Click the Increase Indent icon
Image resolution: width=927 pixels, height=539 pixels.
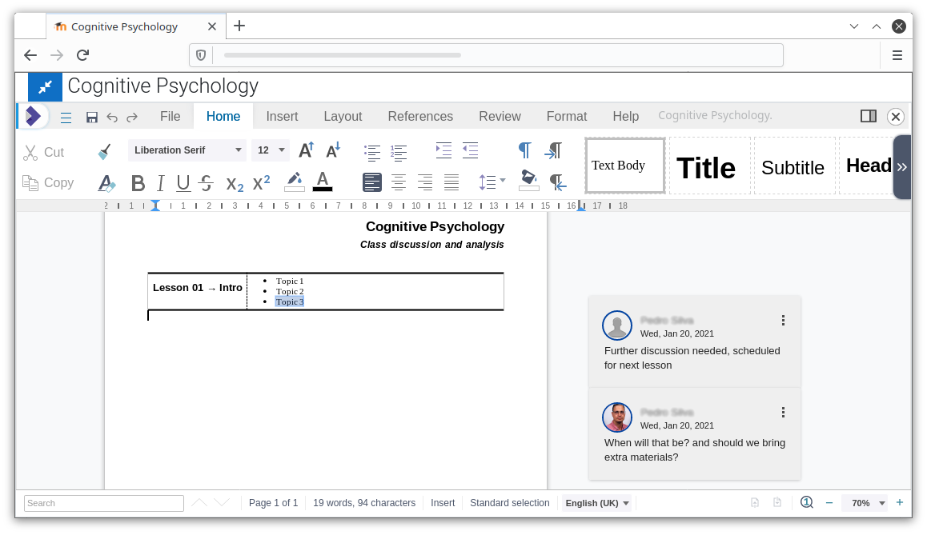[x=443, y=150]
